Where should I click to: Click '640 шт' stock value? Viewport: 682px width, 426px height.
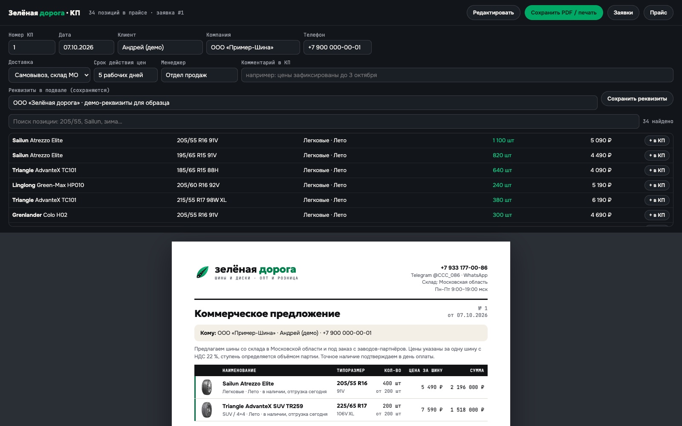502,170
